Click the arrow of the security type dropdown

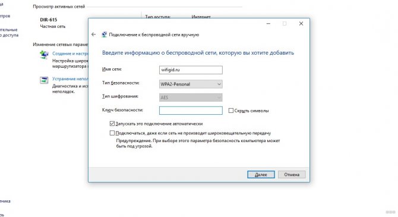pyautogui.click(x=219, y=84)
